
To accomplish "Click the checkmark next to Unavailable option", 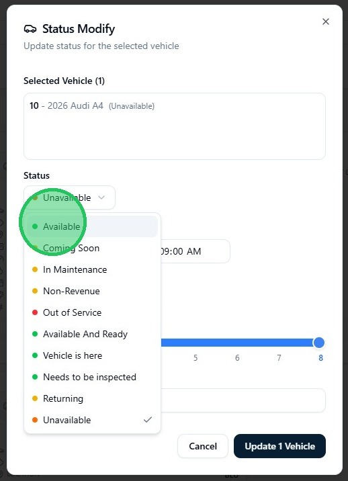I will coord(148,420).
